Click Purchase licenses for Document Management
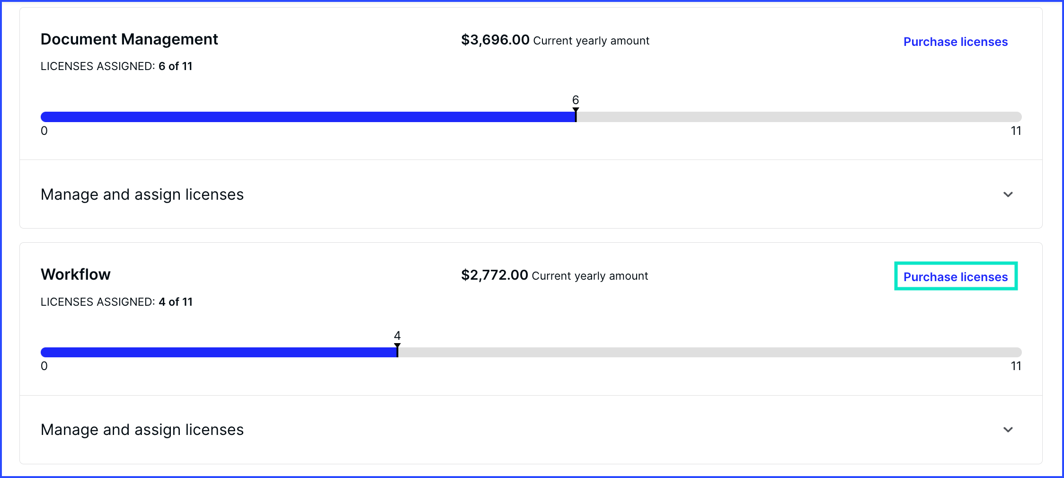 click(x=955, y=42)
